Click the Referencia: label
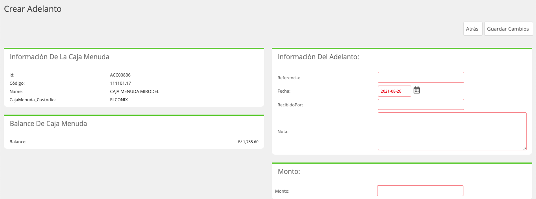The width and height of the screenshot is (536, 199). pyautogui.click(x=289, y=78)
